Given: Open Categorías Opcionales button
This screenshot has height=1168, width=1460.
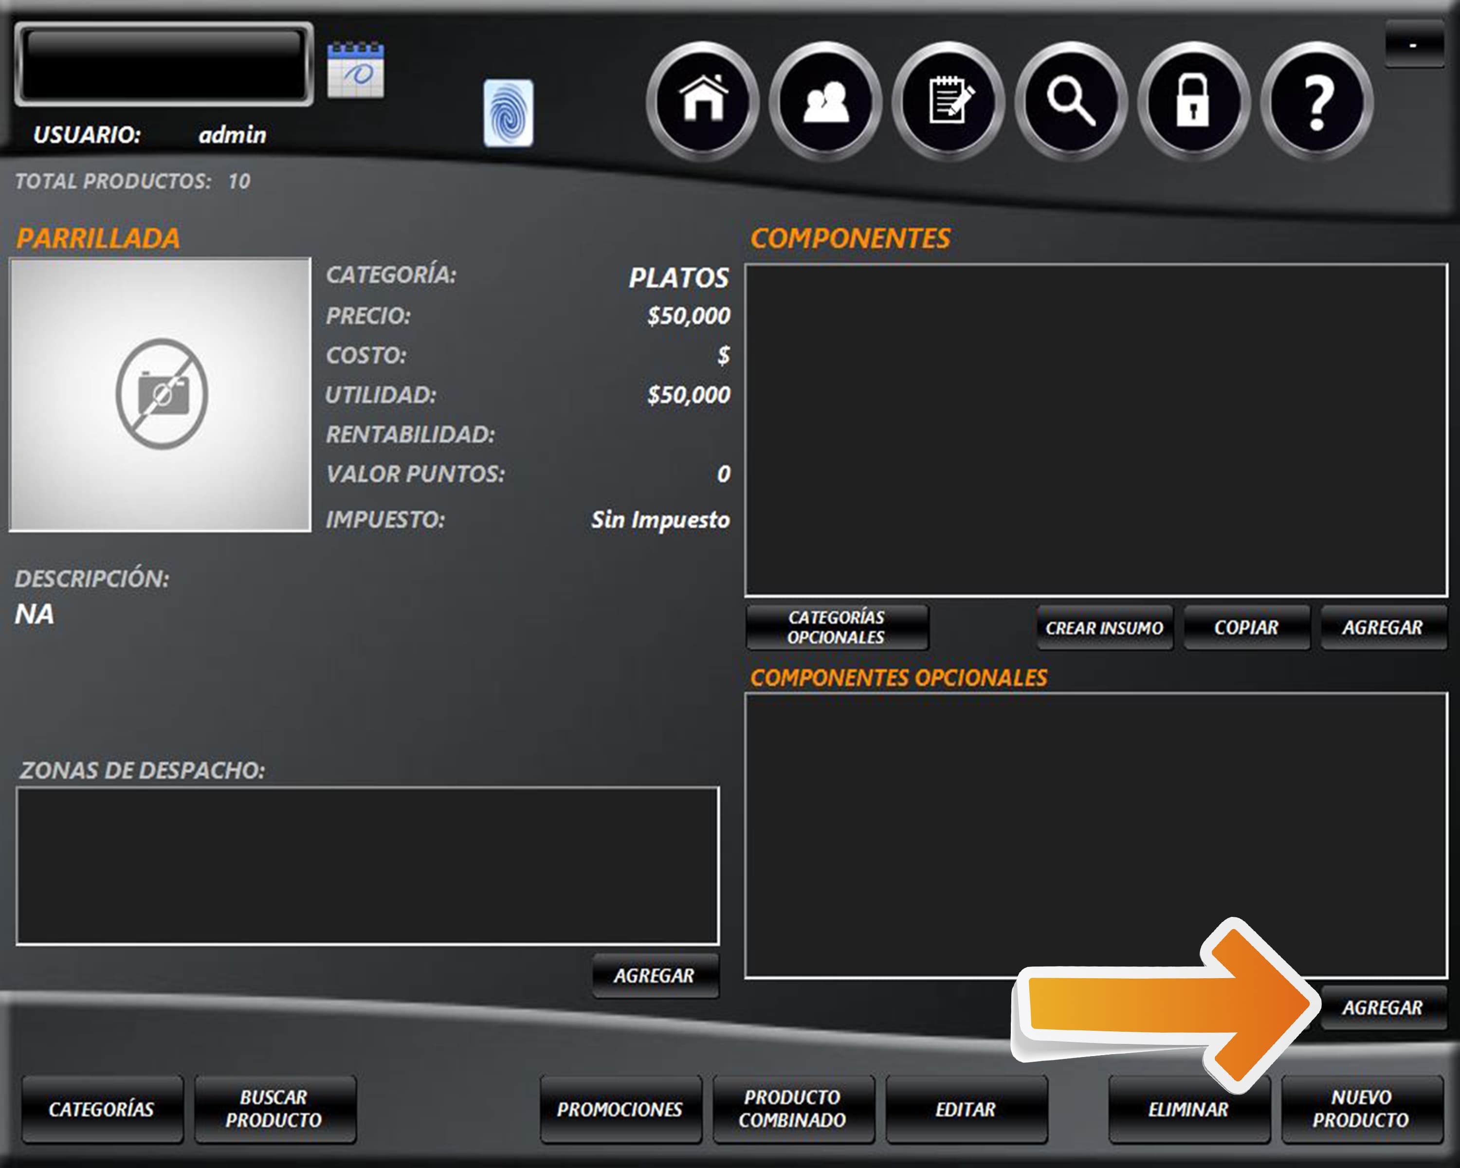Looking at the screenshot, I should [836, 627].
